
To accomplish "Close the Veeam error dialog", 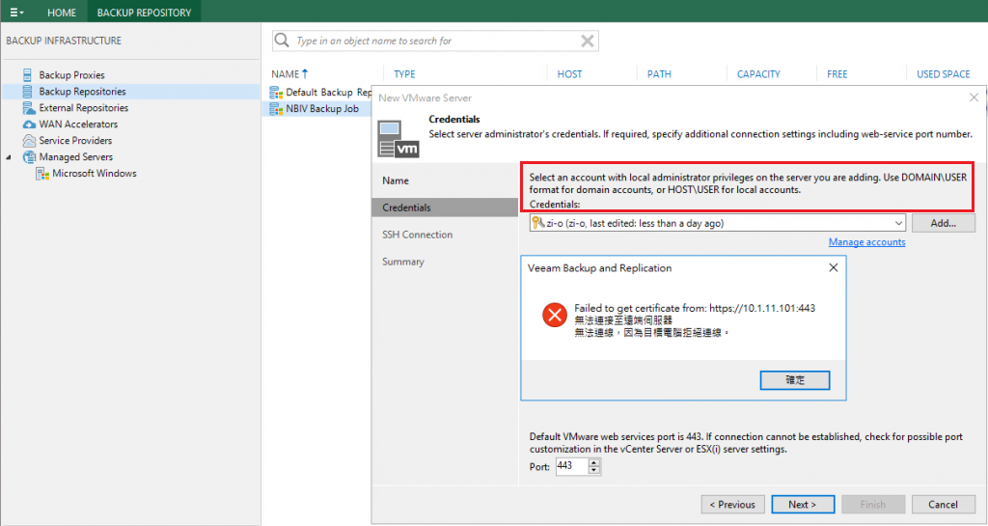I will point(833,267).
